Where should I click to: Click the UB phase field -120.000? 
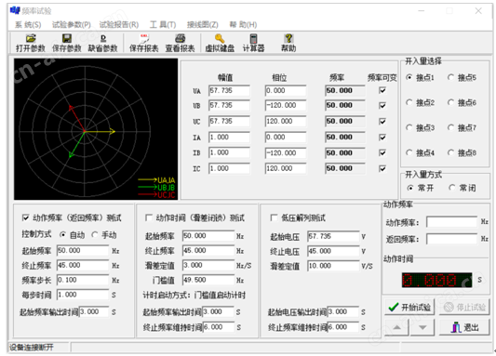click(286, 106)
